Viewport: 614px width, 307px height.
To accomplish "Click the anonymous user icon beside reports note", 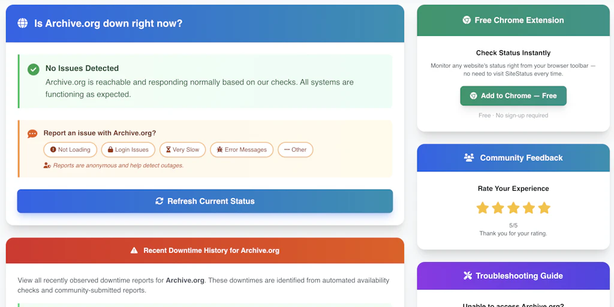I will point(47,165).
